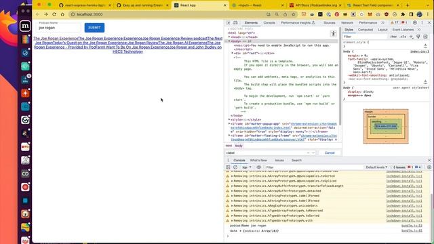Switch to the Elements tab in DevTools
The width and height of the screenshot is (434, 244).
tap(251, 22)
